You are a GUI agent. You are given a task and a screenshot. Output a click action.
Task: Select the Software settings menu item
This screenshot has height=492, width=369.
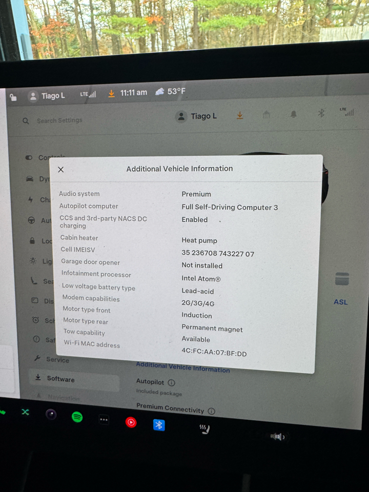[x=60, y=379]
